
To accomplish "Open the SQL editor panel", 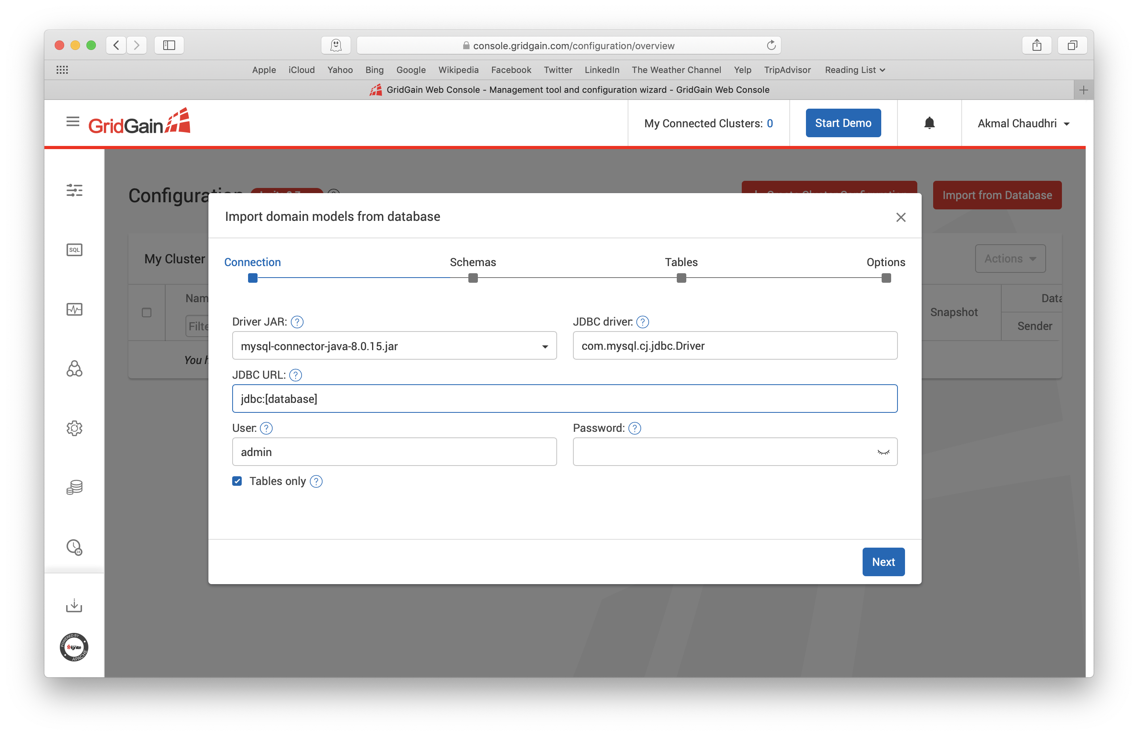I will click(74, 250).
